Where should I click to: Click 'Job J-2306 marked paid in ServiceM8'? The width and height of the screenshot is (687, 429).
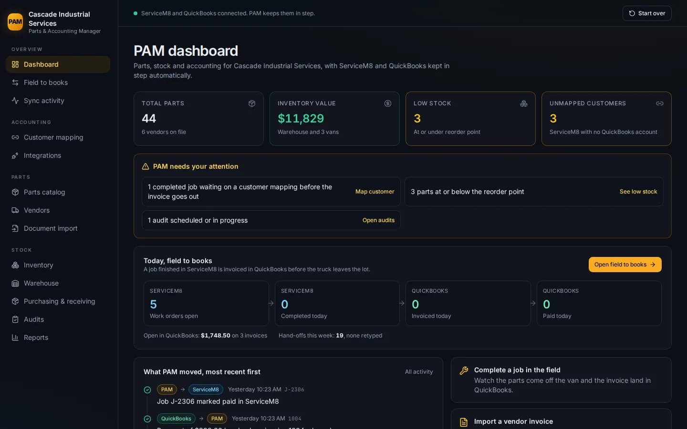(218, 401)
